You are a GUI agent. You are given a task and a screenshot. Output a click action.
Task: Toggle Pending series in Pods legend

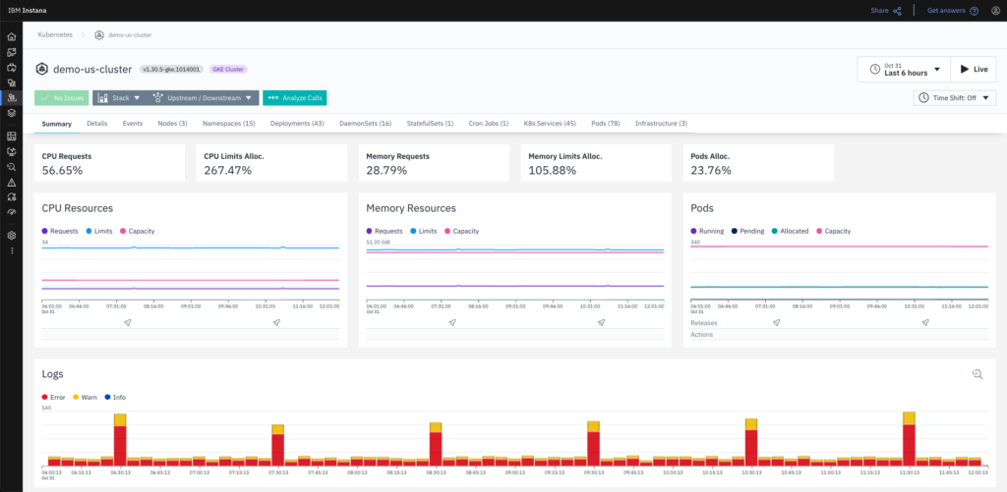tap(747, 231)
